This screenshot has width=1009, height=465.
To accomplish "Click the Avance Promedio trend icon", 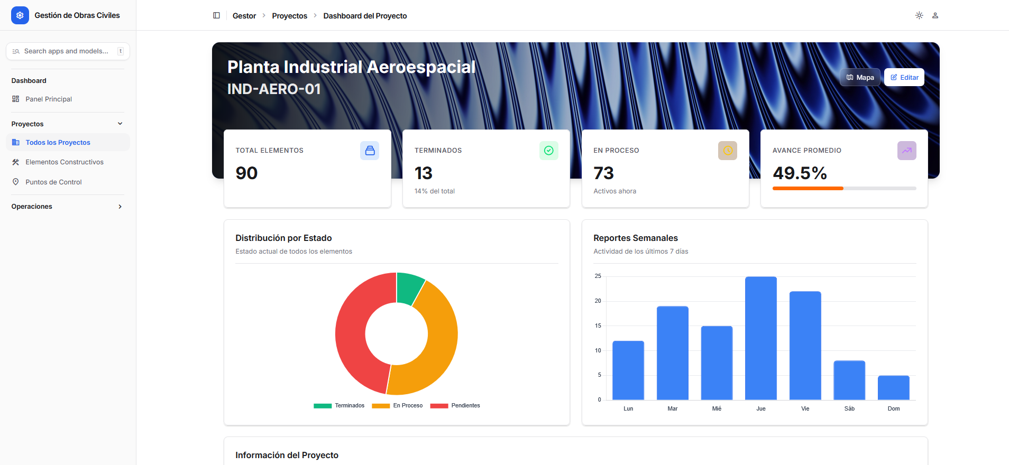I will pos(906,151).
